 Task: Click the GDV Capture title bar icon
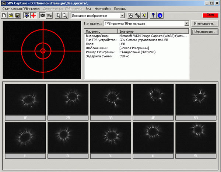[x=3, y=3]
